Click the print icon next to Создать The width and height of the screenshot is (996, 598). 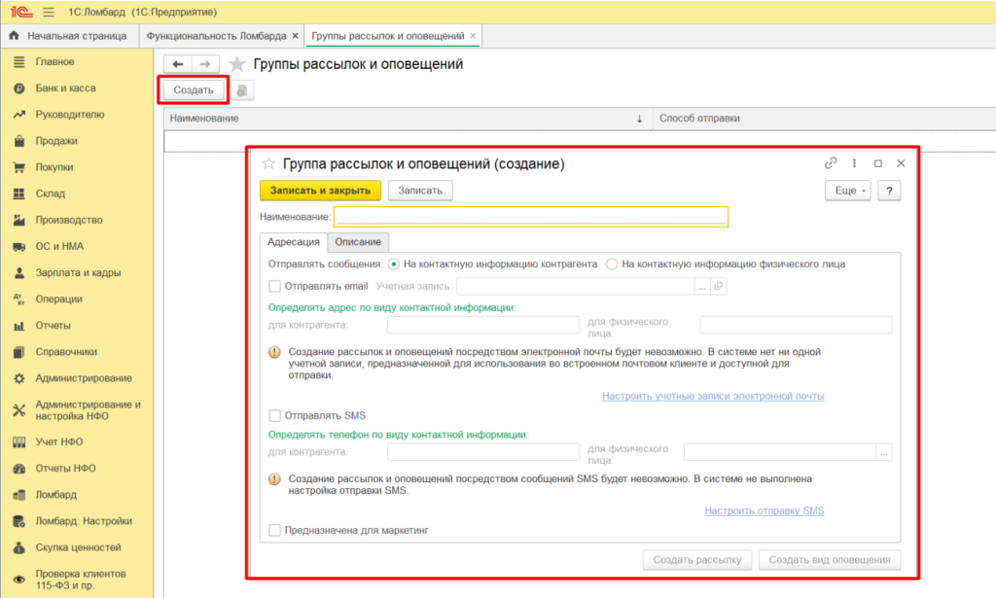click(x=241, y=90)
